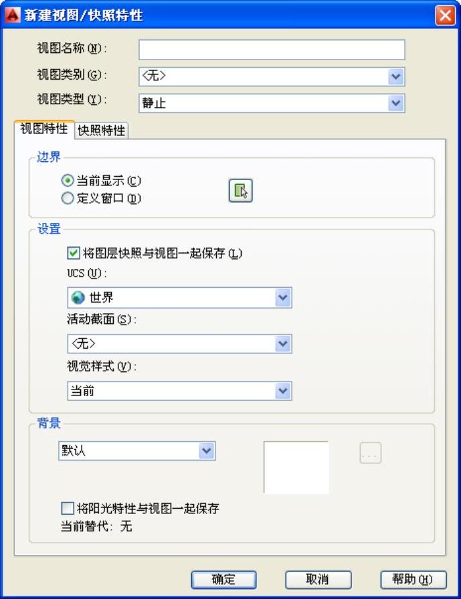Uncheck 将图层快照与视图一起保存 checkbox
This screenshot has width=461, height=599.
(74, 253)
